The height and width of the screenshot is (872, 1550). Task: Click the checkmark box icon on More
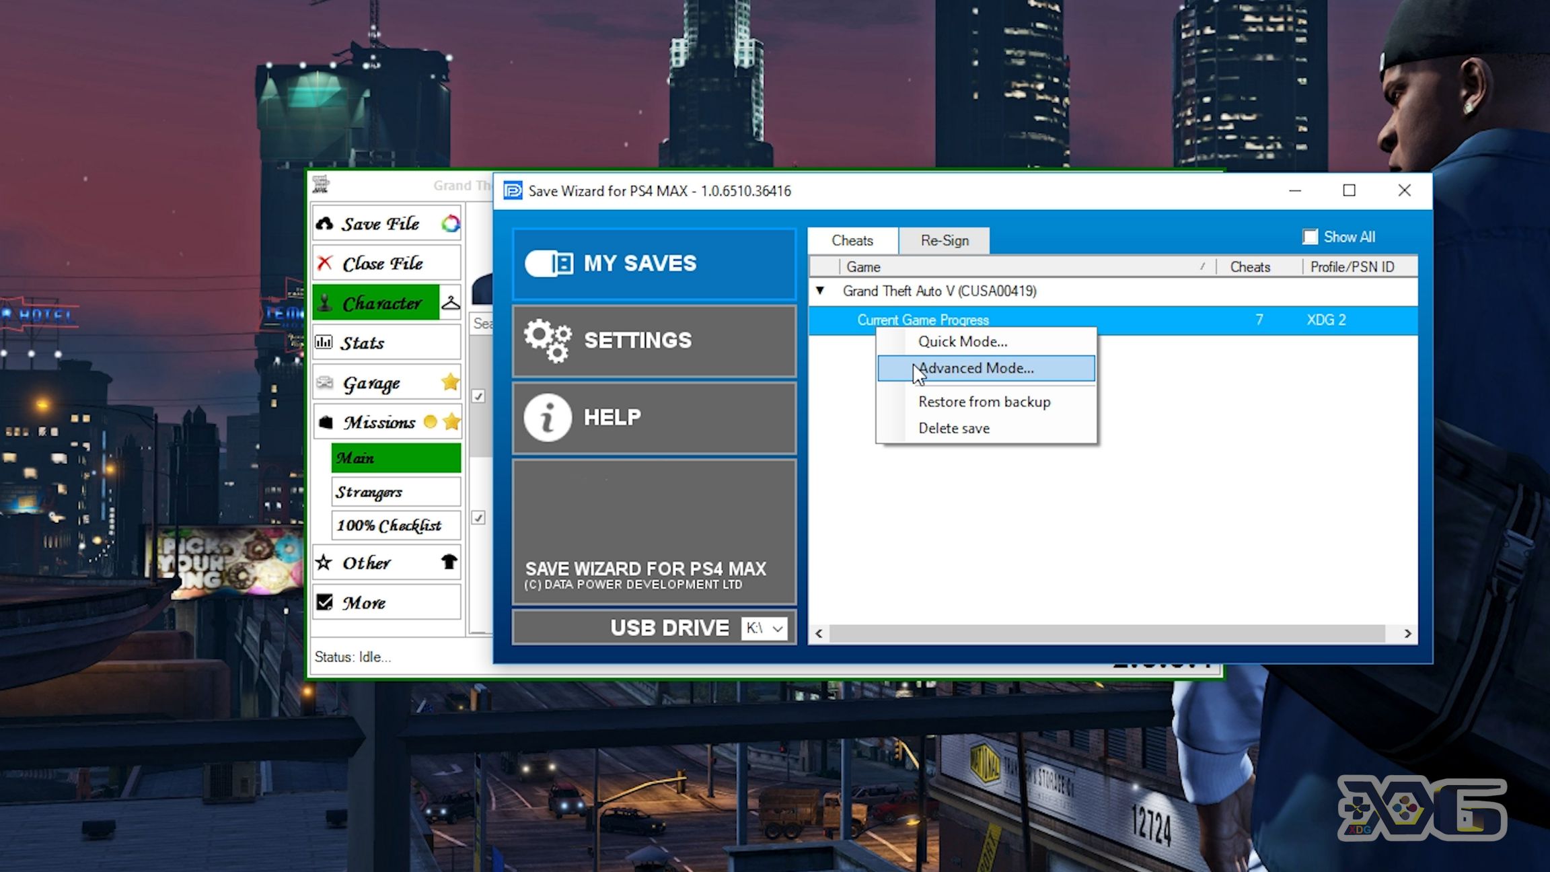coord(325,602)
